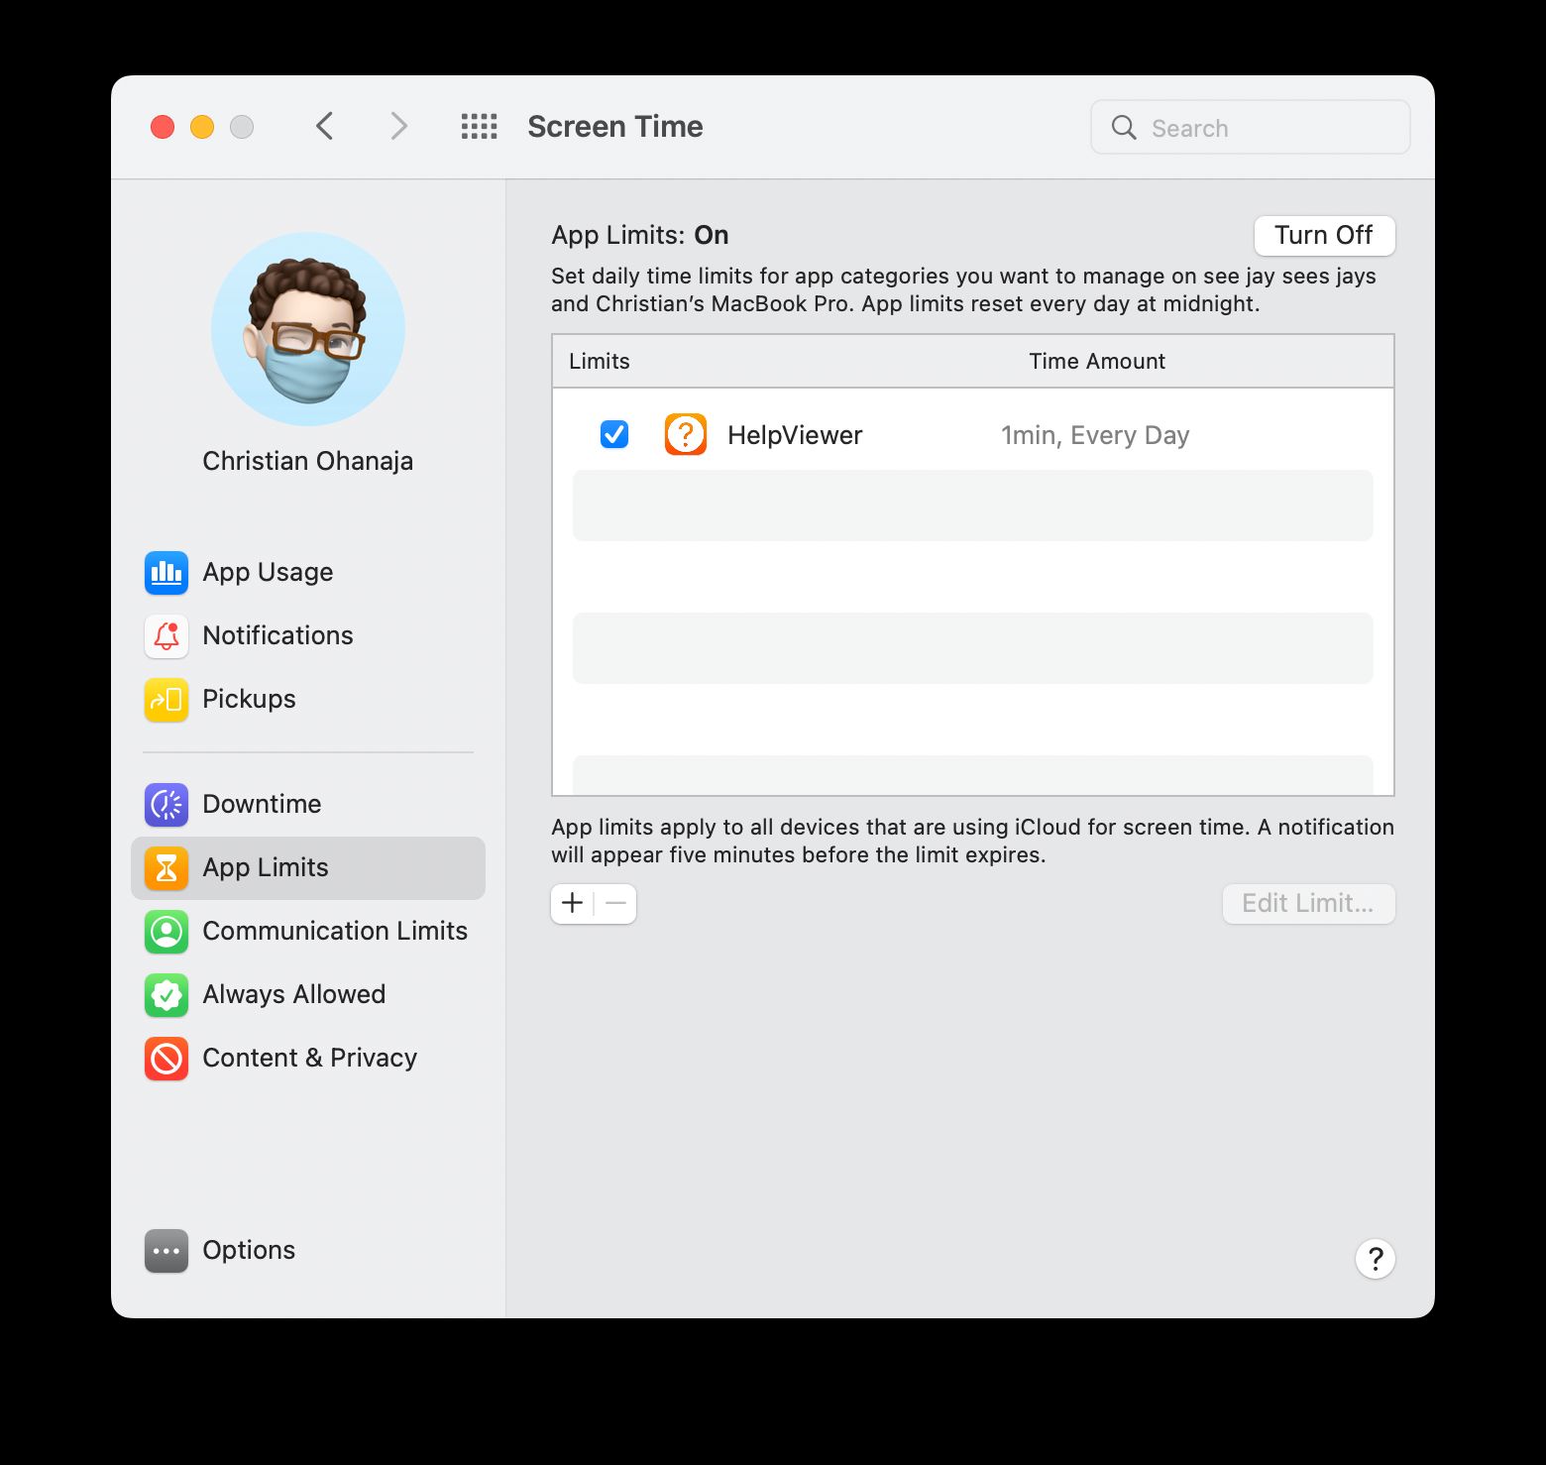Open Notifications settings
This screenshot has width=1546, height=1465.
click(x=277, y=635)
